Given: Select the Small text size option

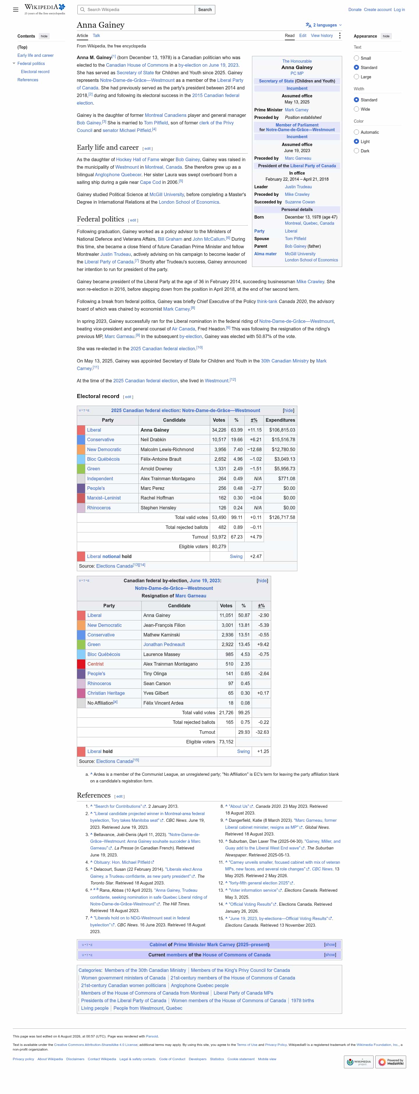Looking at the screenshot, I should [x=356, y=58].
